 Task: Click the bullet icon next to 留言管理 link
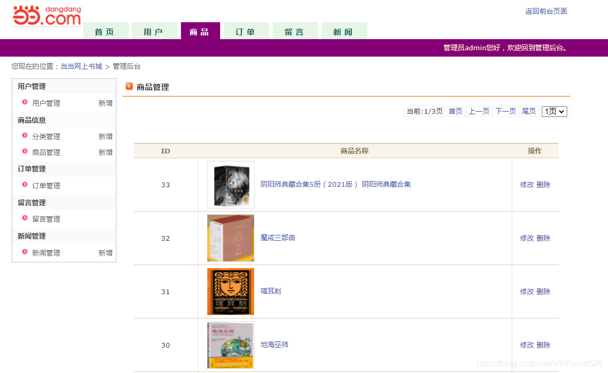coord(25,218)
